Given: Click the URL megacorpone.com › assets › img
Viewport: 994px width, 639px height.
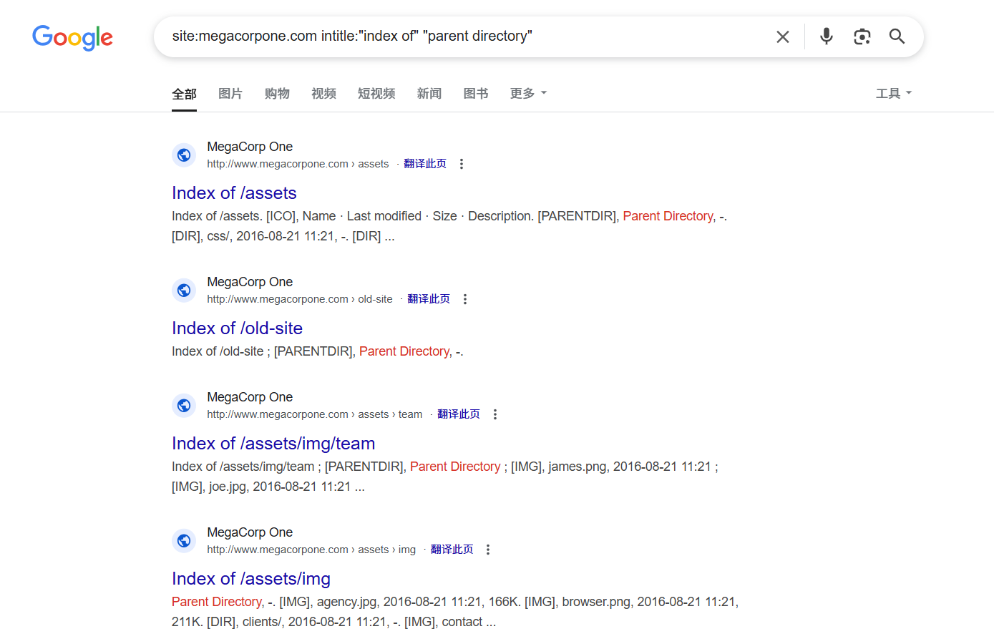Looking at the screenshot, I should tap(311, 550).
